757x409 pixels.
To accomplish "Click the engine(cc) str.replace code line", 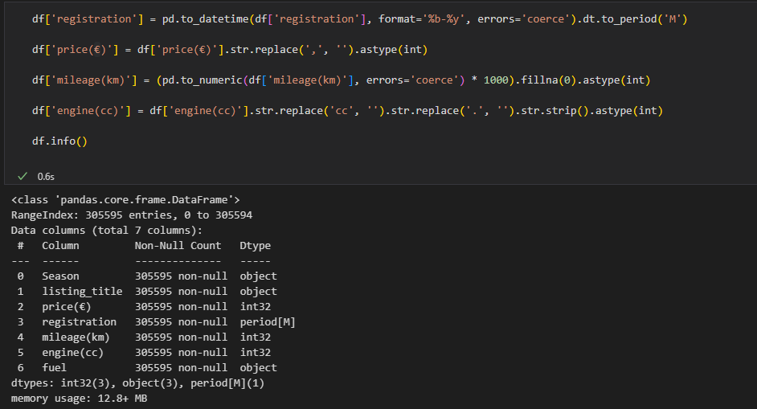I will (x=348, y=111).
